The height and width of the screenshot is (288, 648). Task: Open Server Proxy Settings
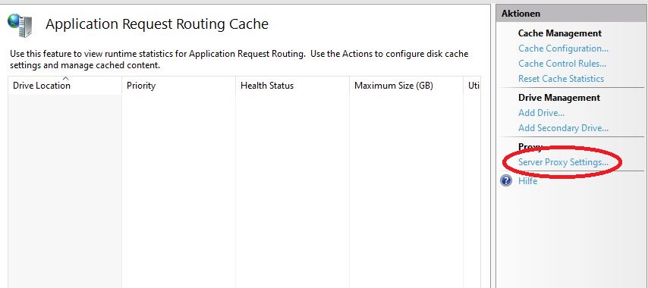point(563,162)
